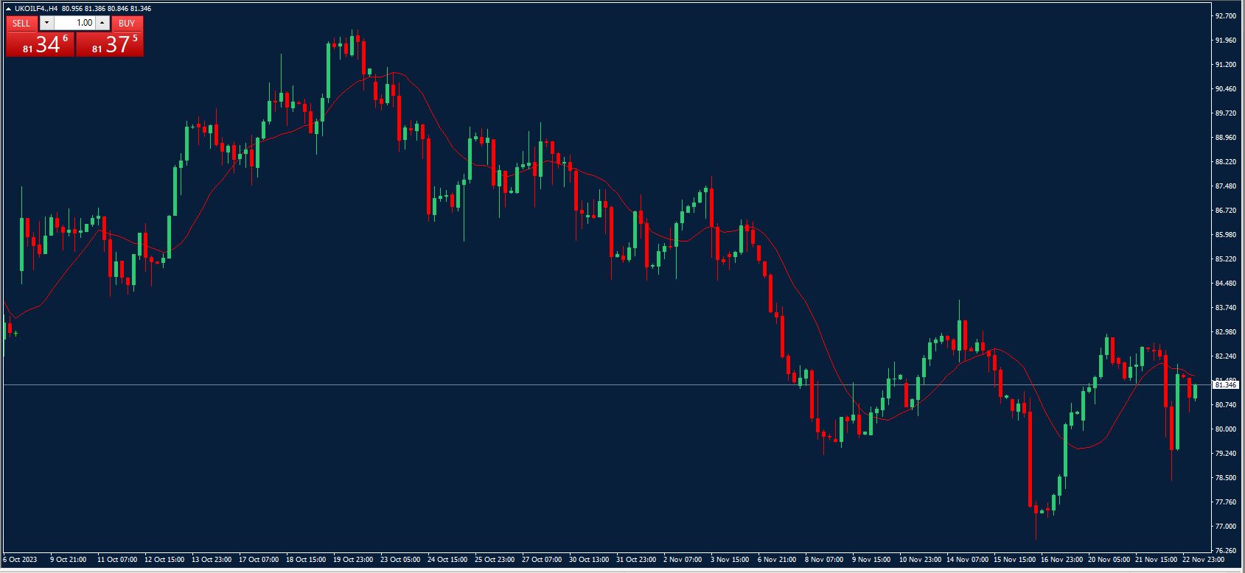Decrease trade volume with the down arrow
This screenshot has width=1245, height=573.
[46, 24]
